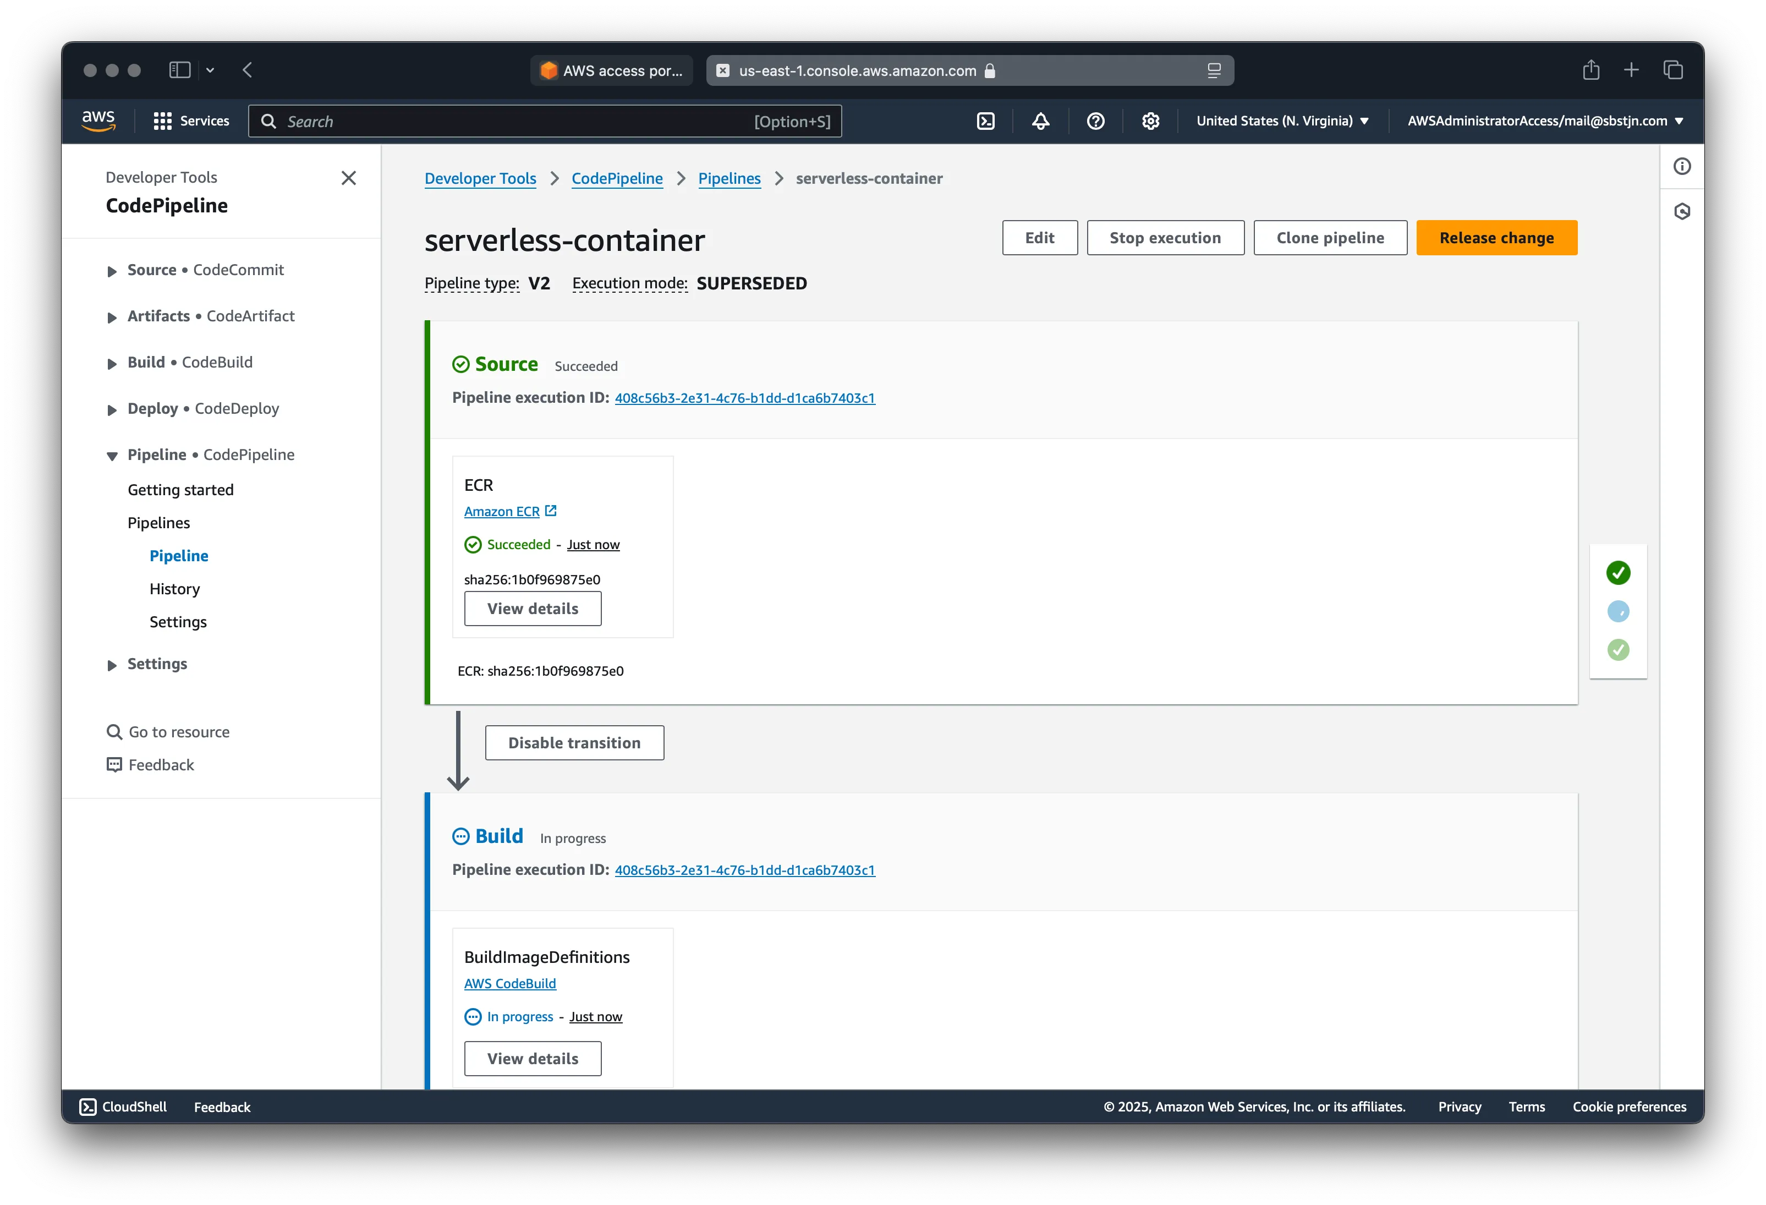
Task: Close the Developer Tools side navigation
Action: click(349, 178)
